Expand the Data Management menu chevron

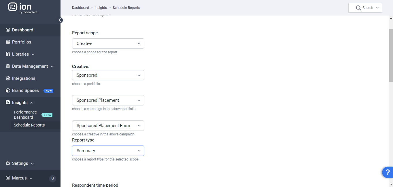point(52,67)
